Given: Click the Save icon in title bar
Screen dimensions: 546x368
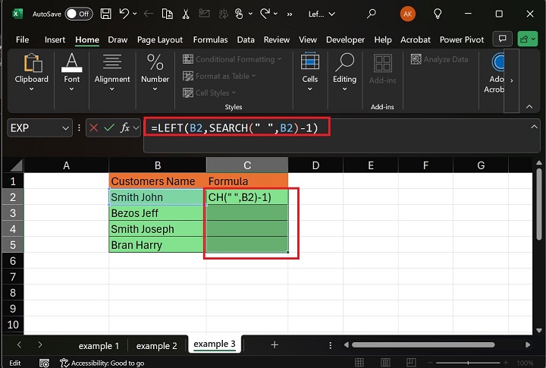Looking at the screenshot, I should click(x=106, y=14).
